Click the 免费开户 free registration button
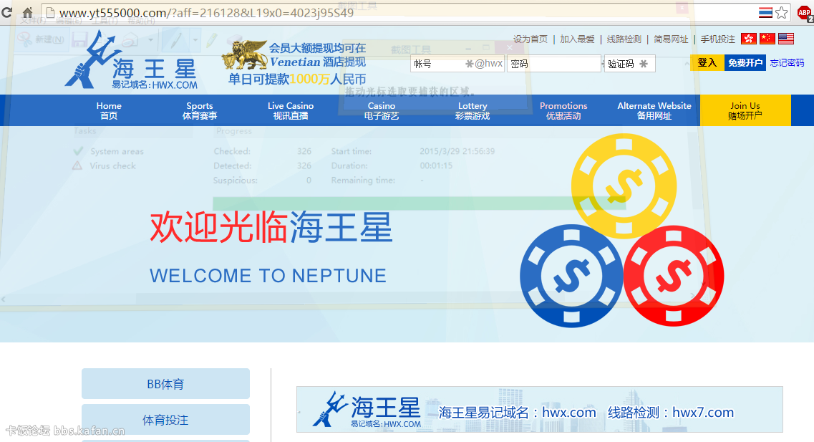 coord(745,63)
